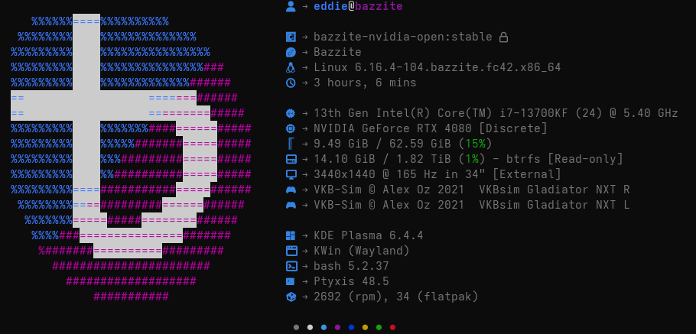
Task: Click the text 'KWin (Wayland)'
Action: coord(361,251)
